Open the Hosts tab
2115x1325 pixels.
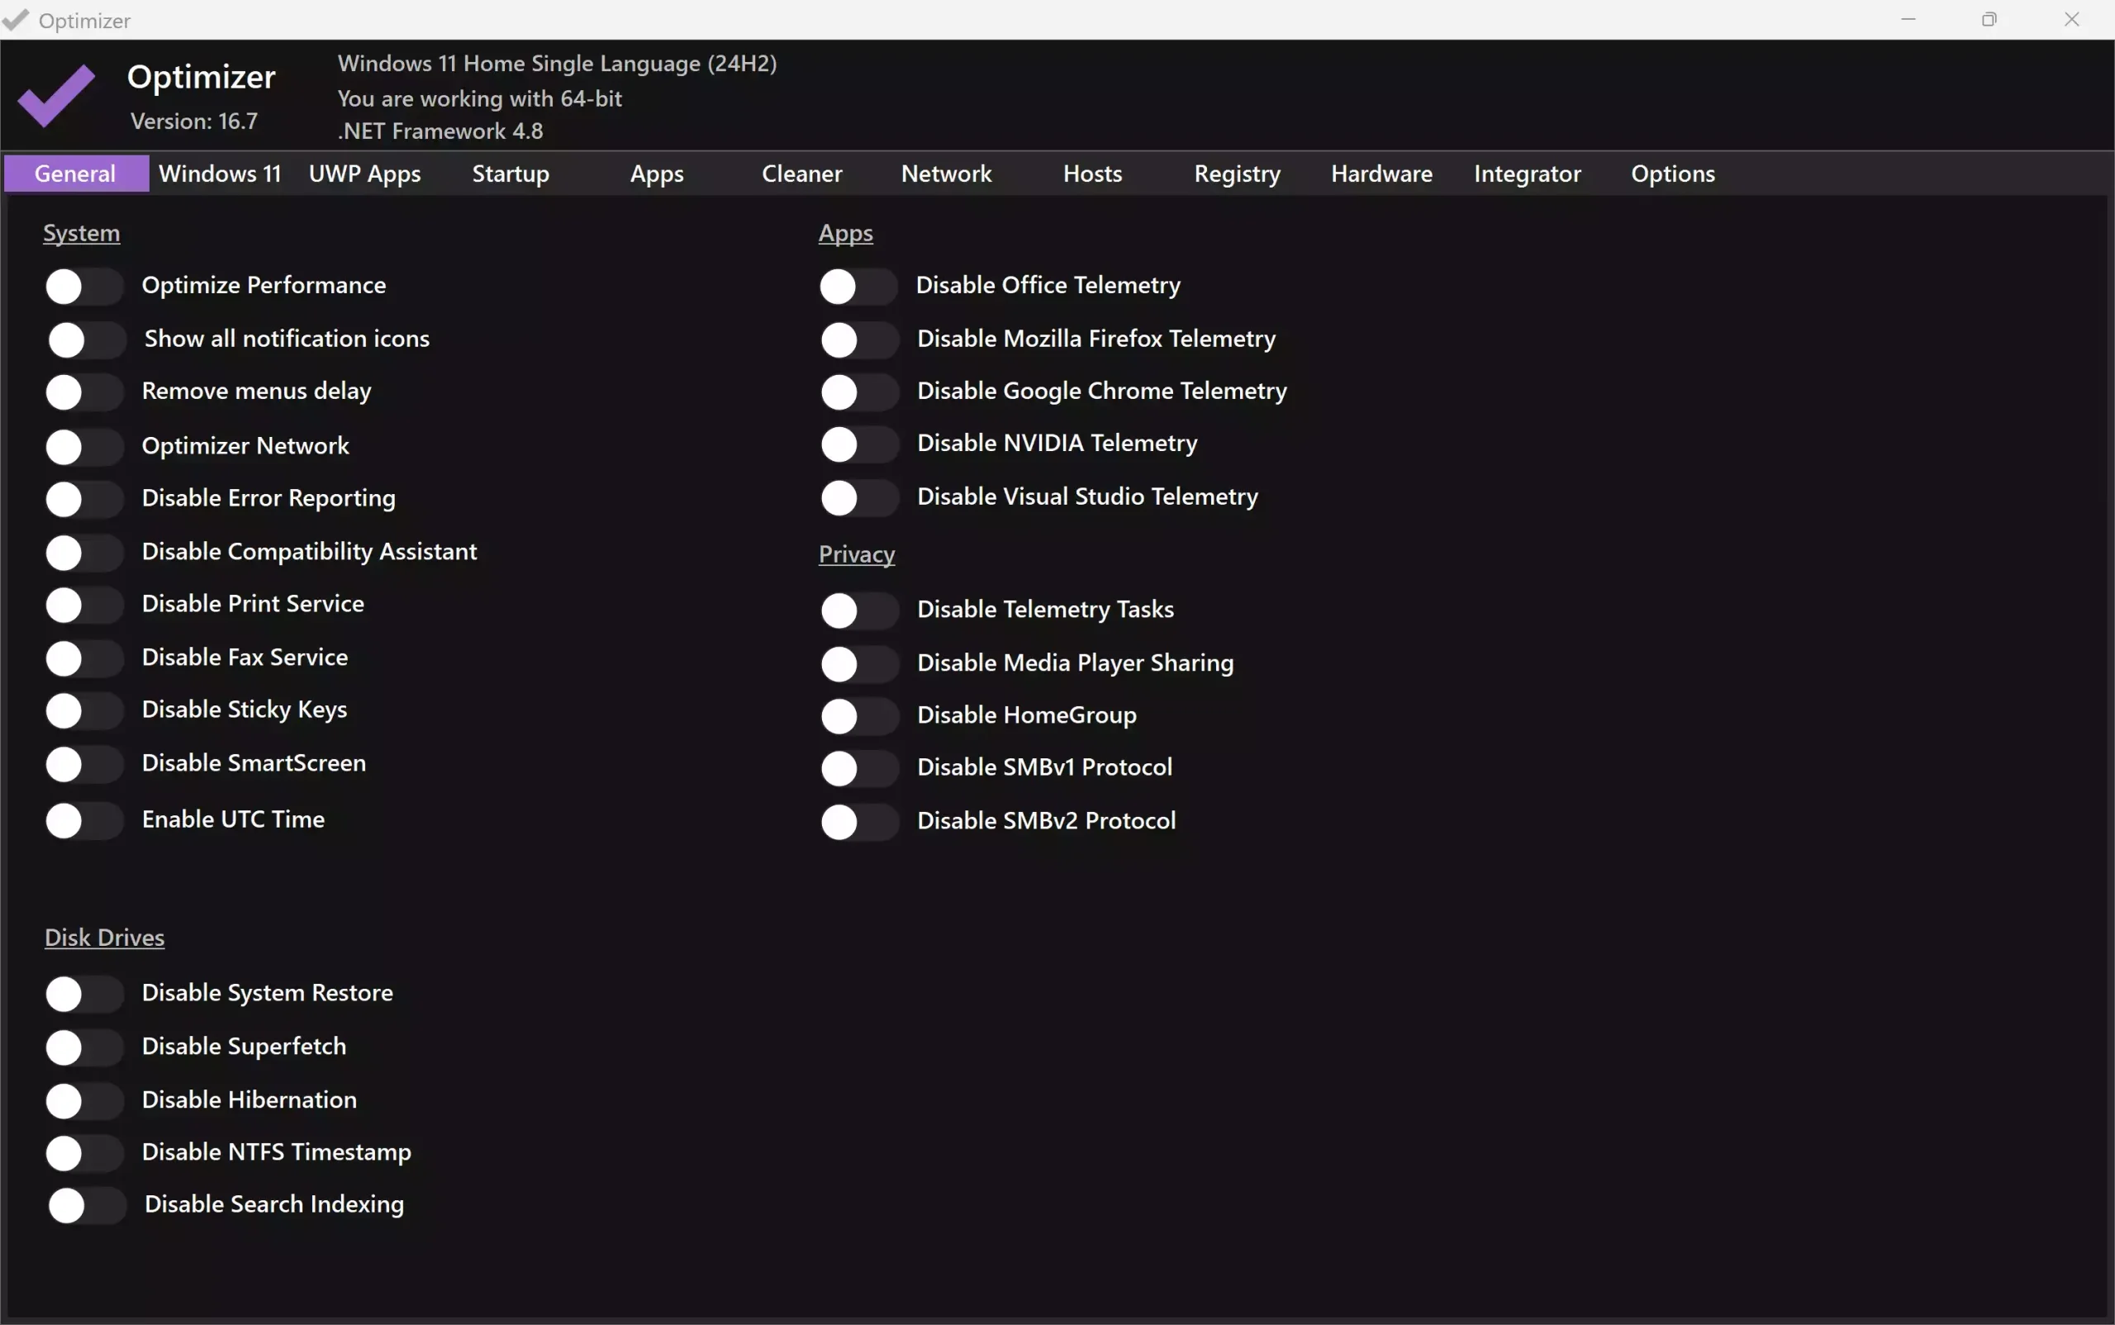coord(1092,173)
